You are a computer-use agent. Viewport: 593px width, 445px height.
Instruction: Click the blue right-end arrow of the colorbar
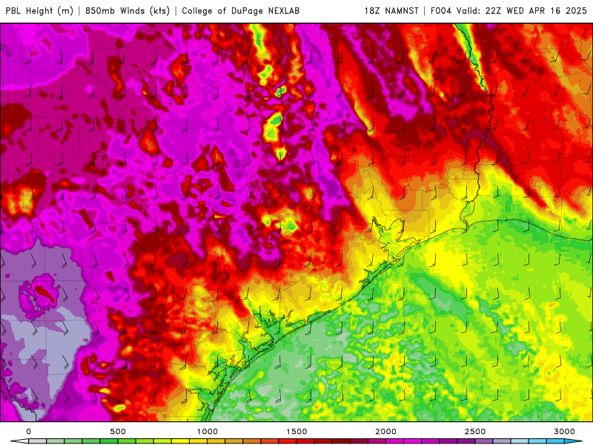pyautogui.click(x=573, y=441)
